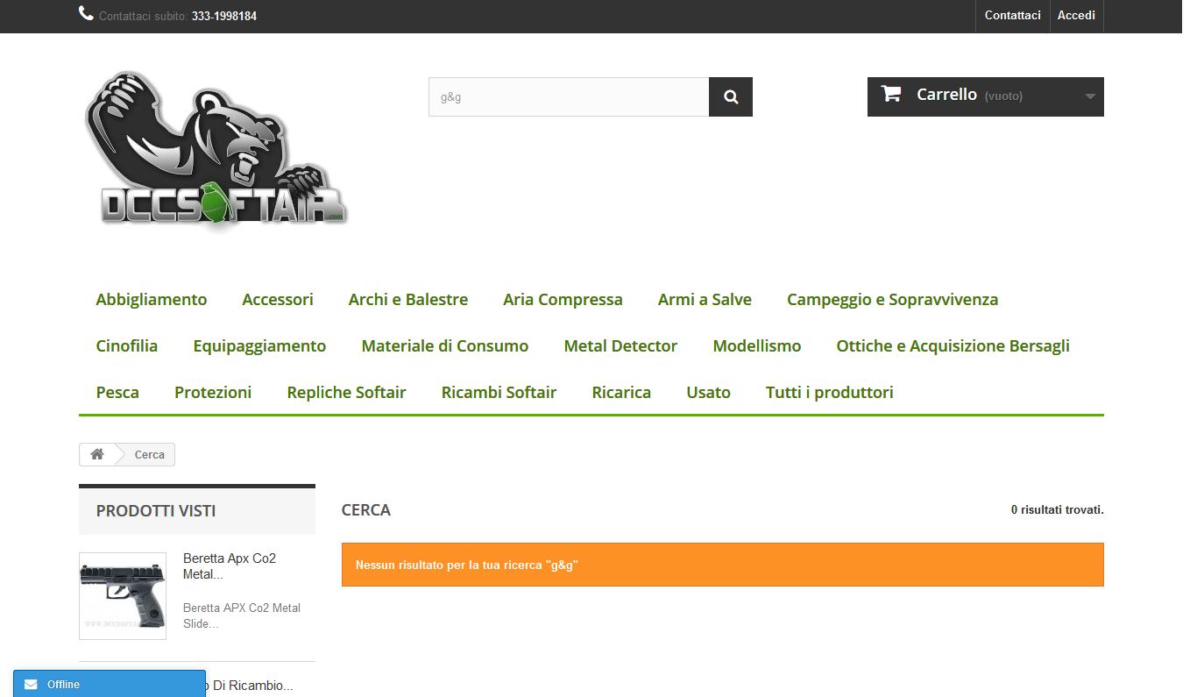Image resolution: width=1197 pixels, height=697 pixels.
Task: Open the Ricambi Softair category
Action: [499, 392]
